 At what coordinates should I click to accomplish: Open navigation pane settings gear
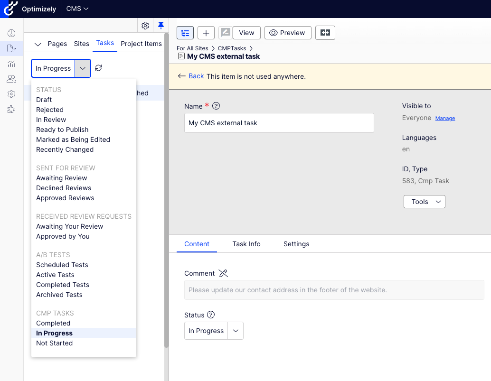[145, 26]
